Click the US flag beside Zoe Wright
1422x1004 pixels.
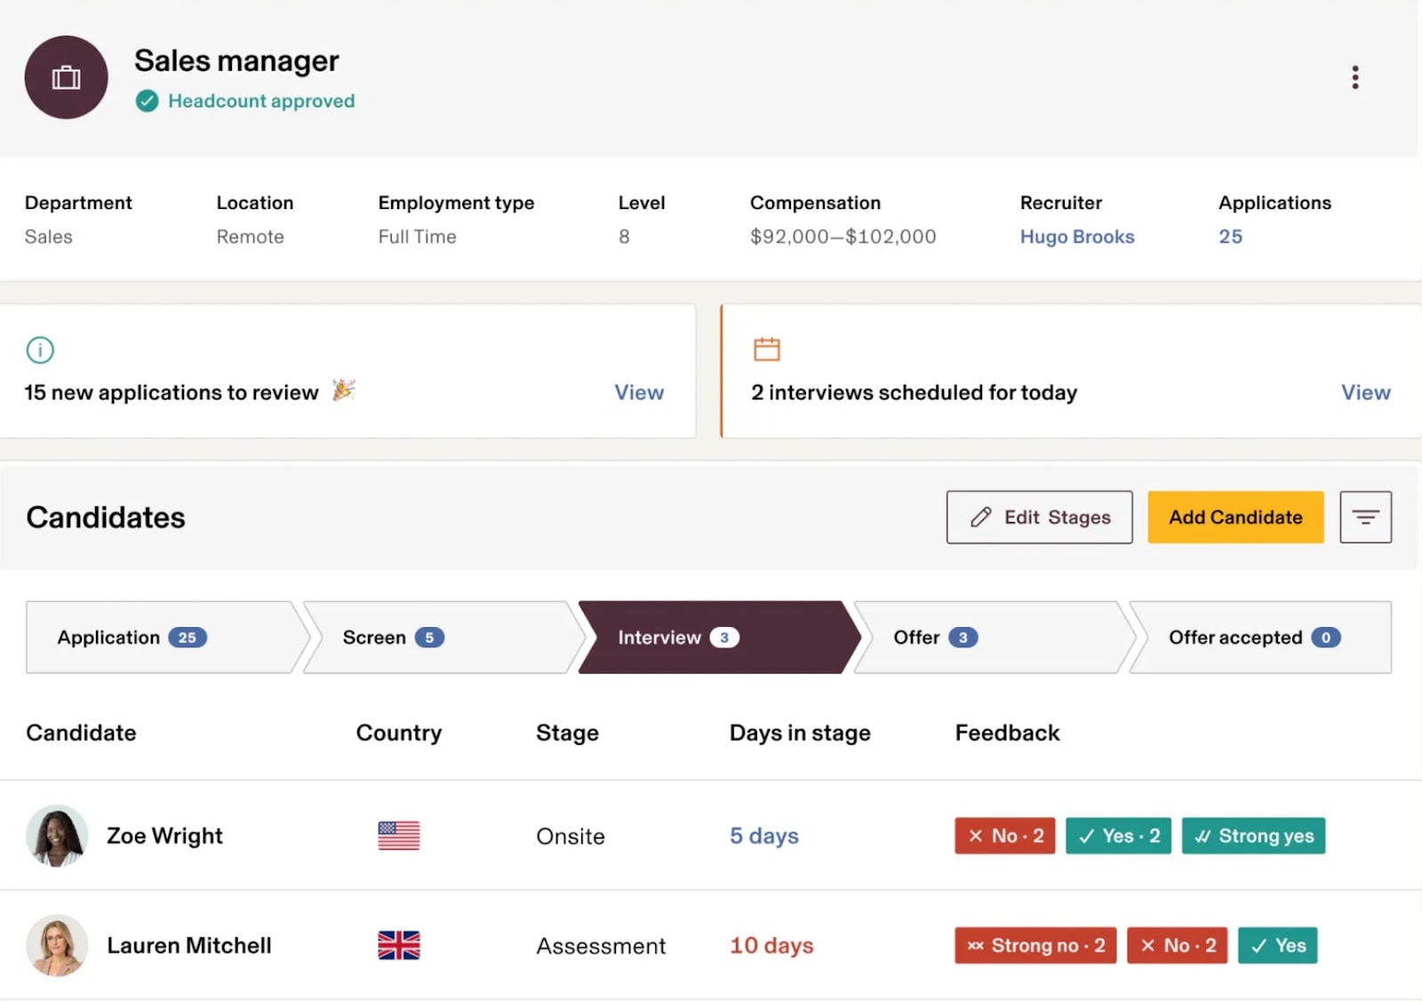(397, 836)
